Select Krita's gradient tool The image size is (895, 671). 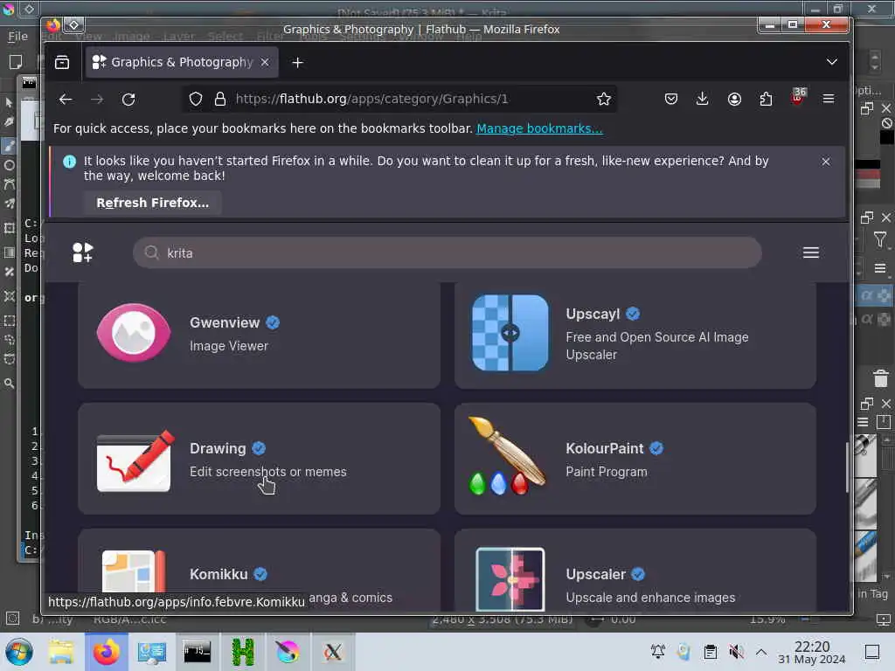point(9,252)
